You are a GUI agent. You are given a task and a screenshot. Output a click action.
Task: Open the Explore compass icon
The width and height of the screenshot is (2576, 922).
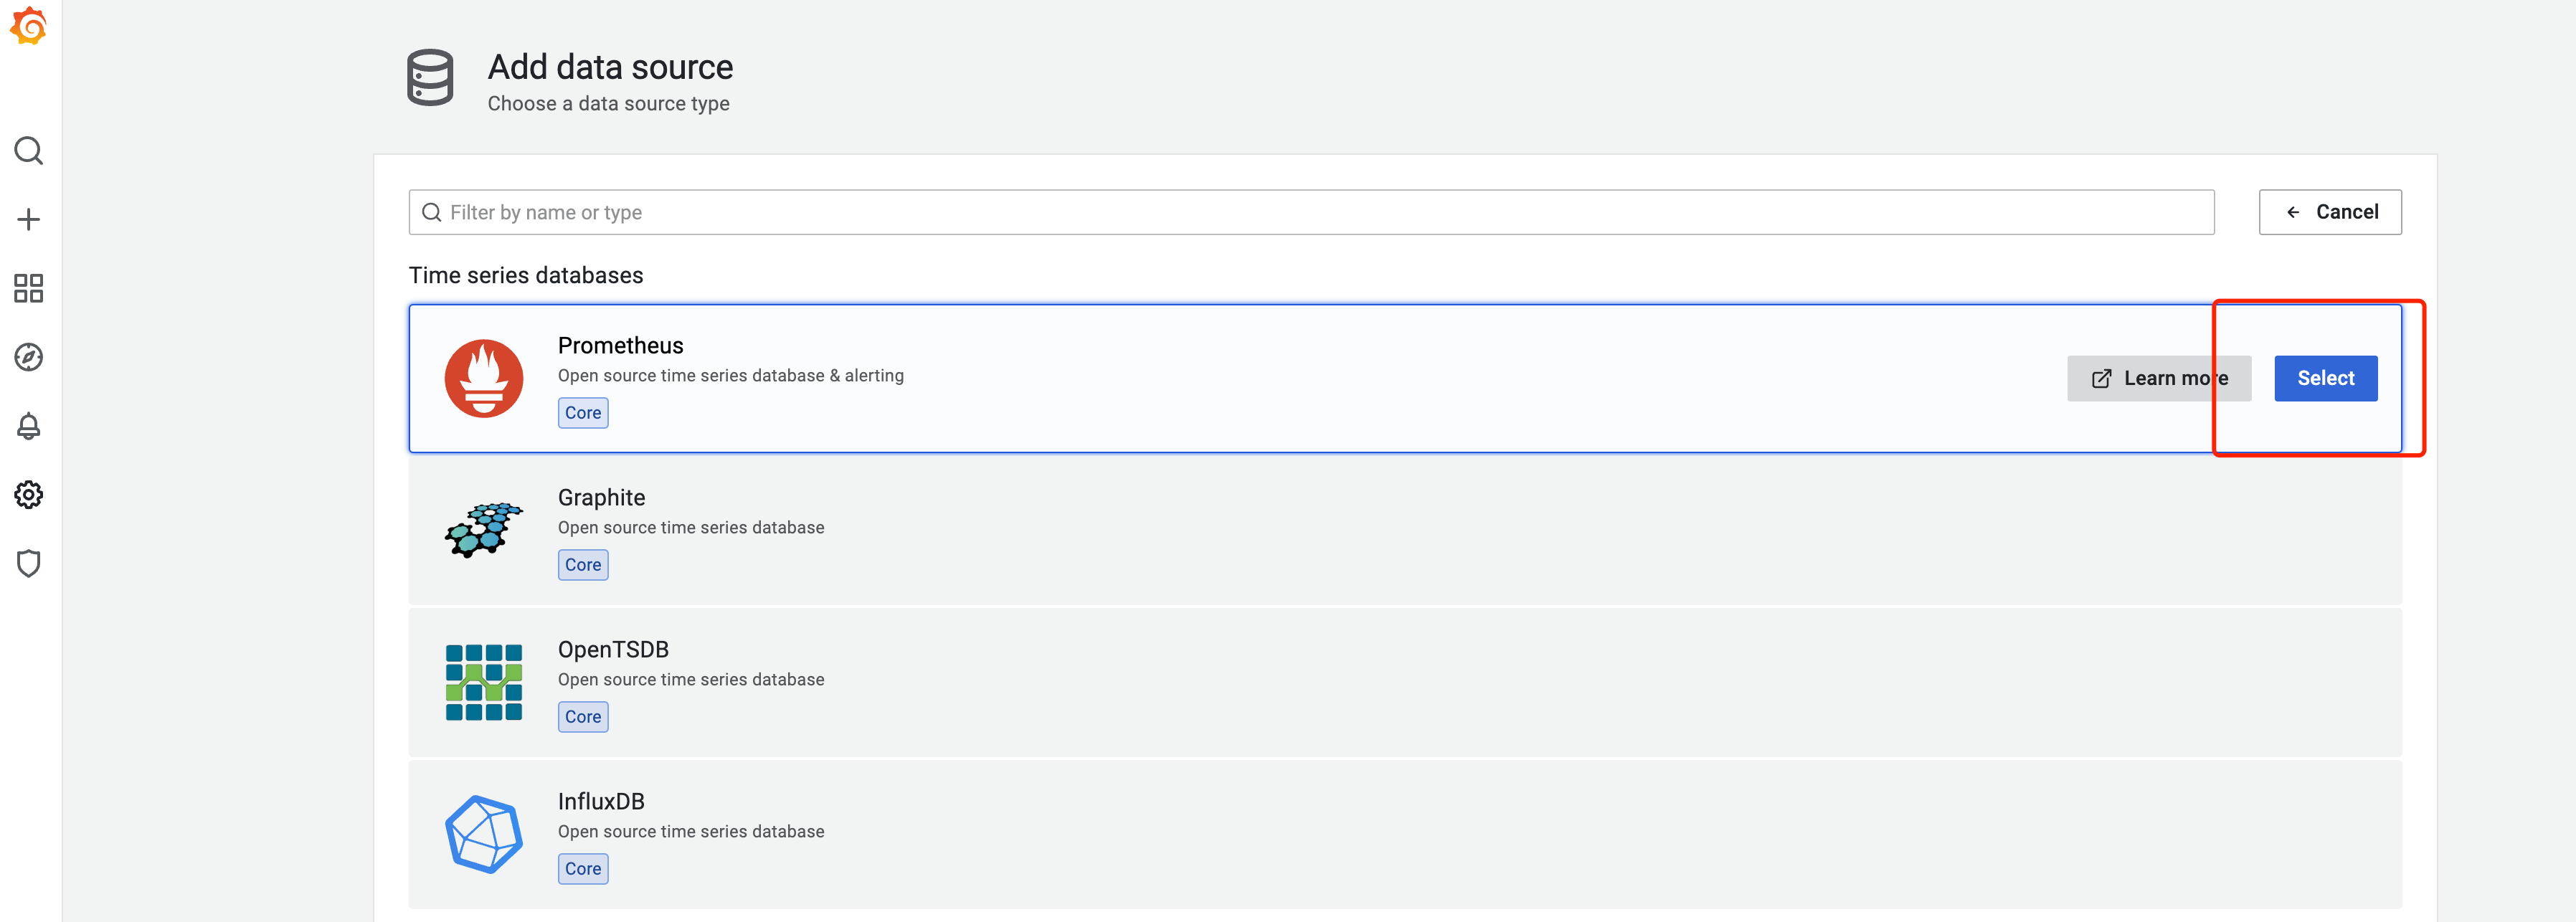(29, 357)
